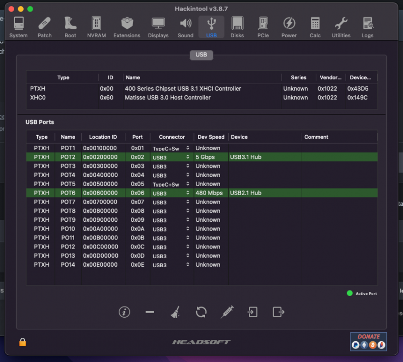Open the Logs toolbar section

(x=367, y=27)
